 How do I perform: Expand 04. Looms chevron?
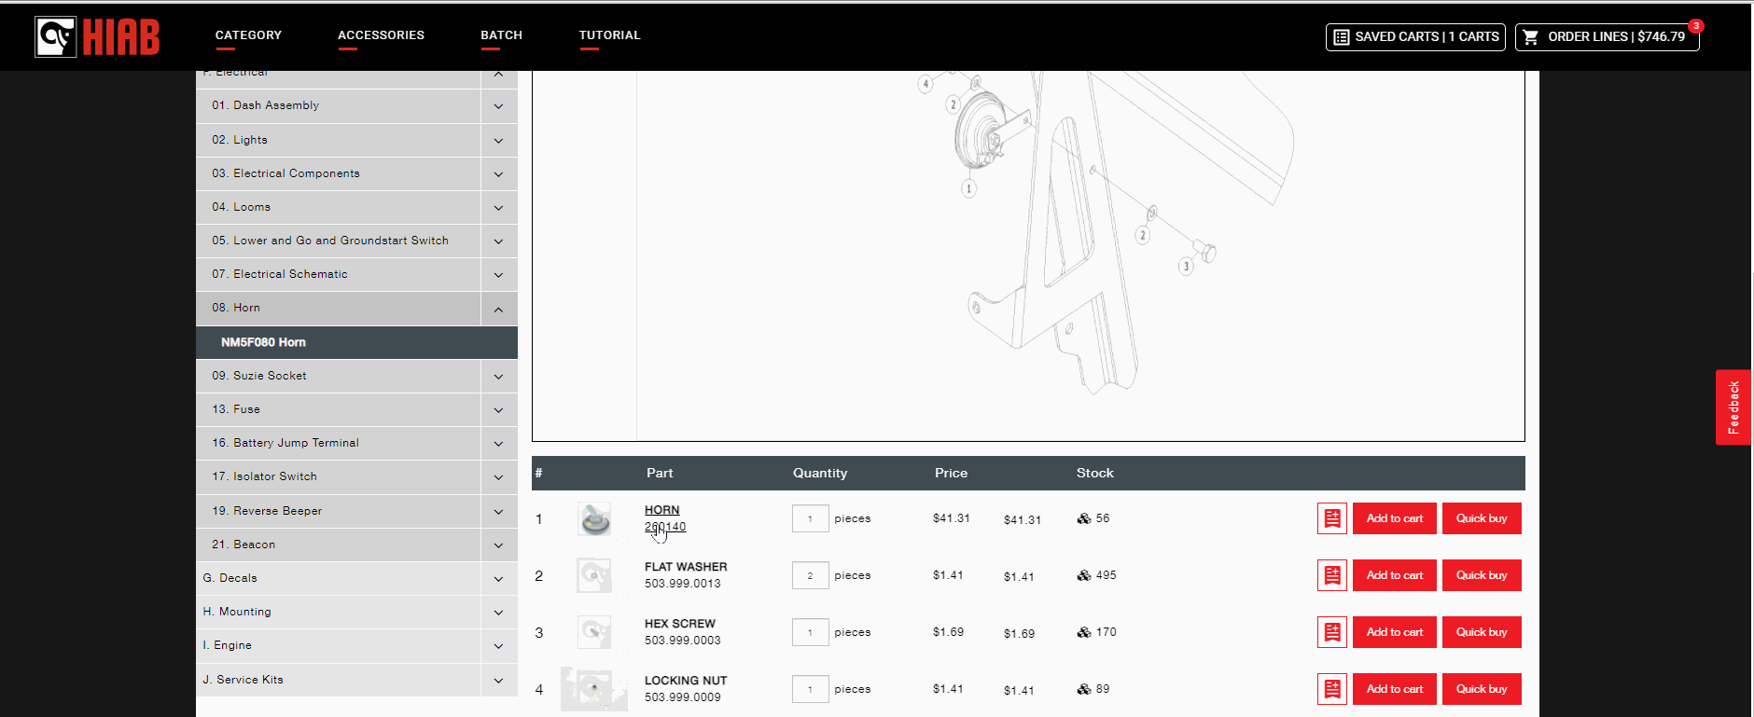pyautogui.click(x=498, y=208)
